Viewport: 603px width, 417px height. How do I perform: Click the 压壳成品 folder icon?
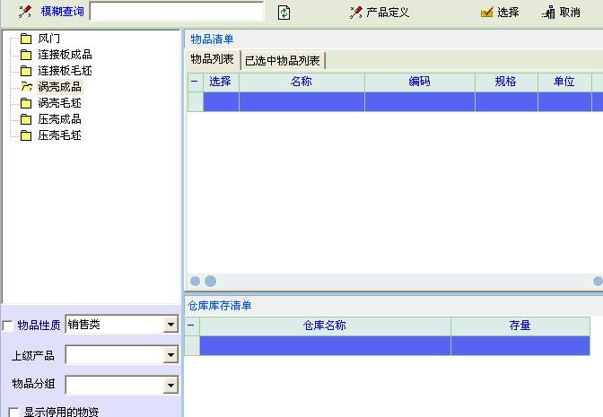pyautogui.click(x=26, y=119)
